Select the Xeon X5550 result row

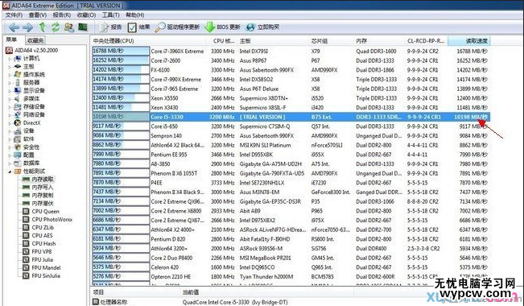(x=291, y=98)
